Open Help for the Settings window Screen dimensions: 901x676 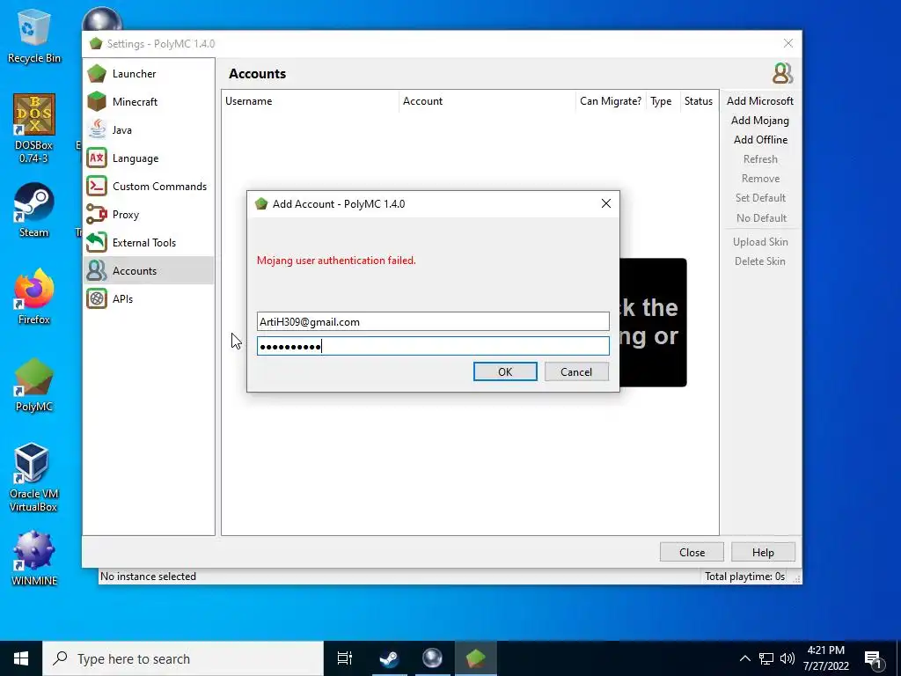click(x=763, y=553)
